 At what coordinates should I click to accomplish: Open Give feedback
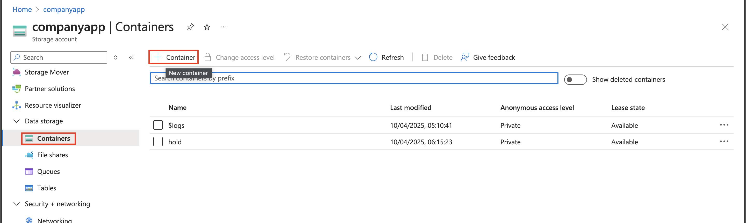coord(488,57)
